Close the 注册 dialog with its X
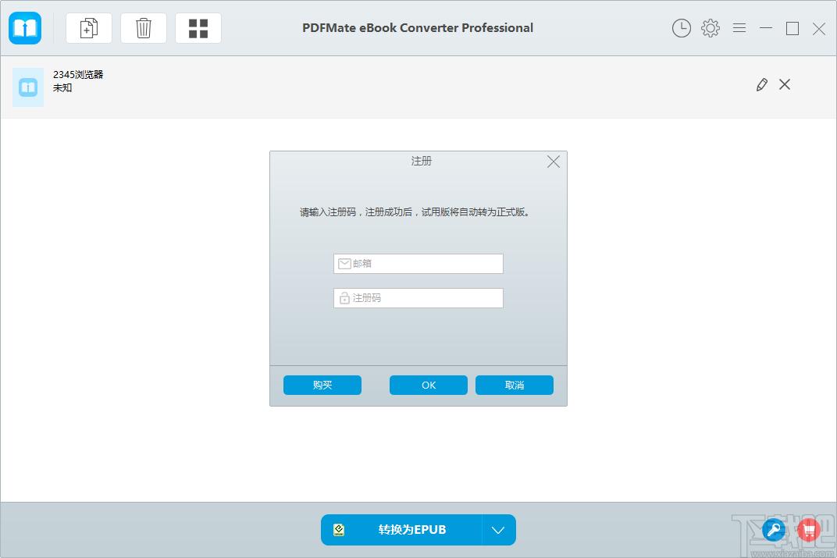 554,162
